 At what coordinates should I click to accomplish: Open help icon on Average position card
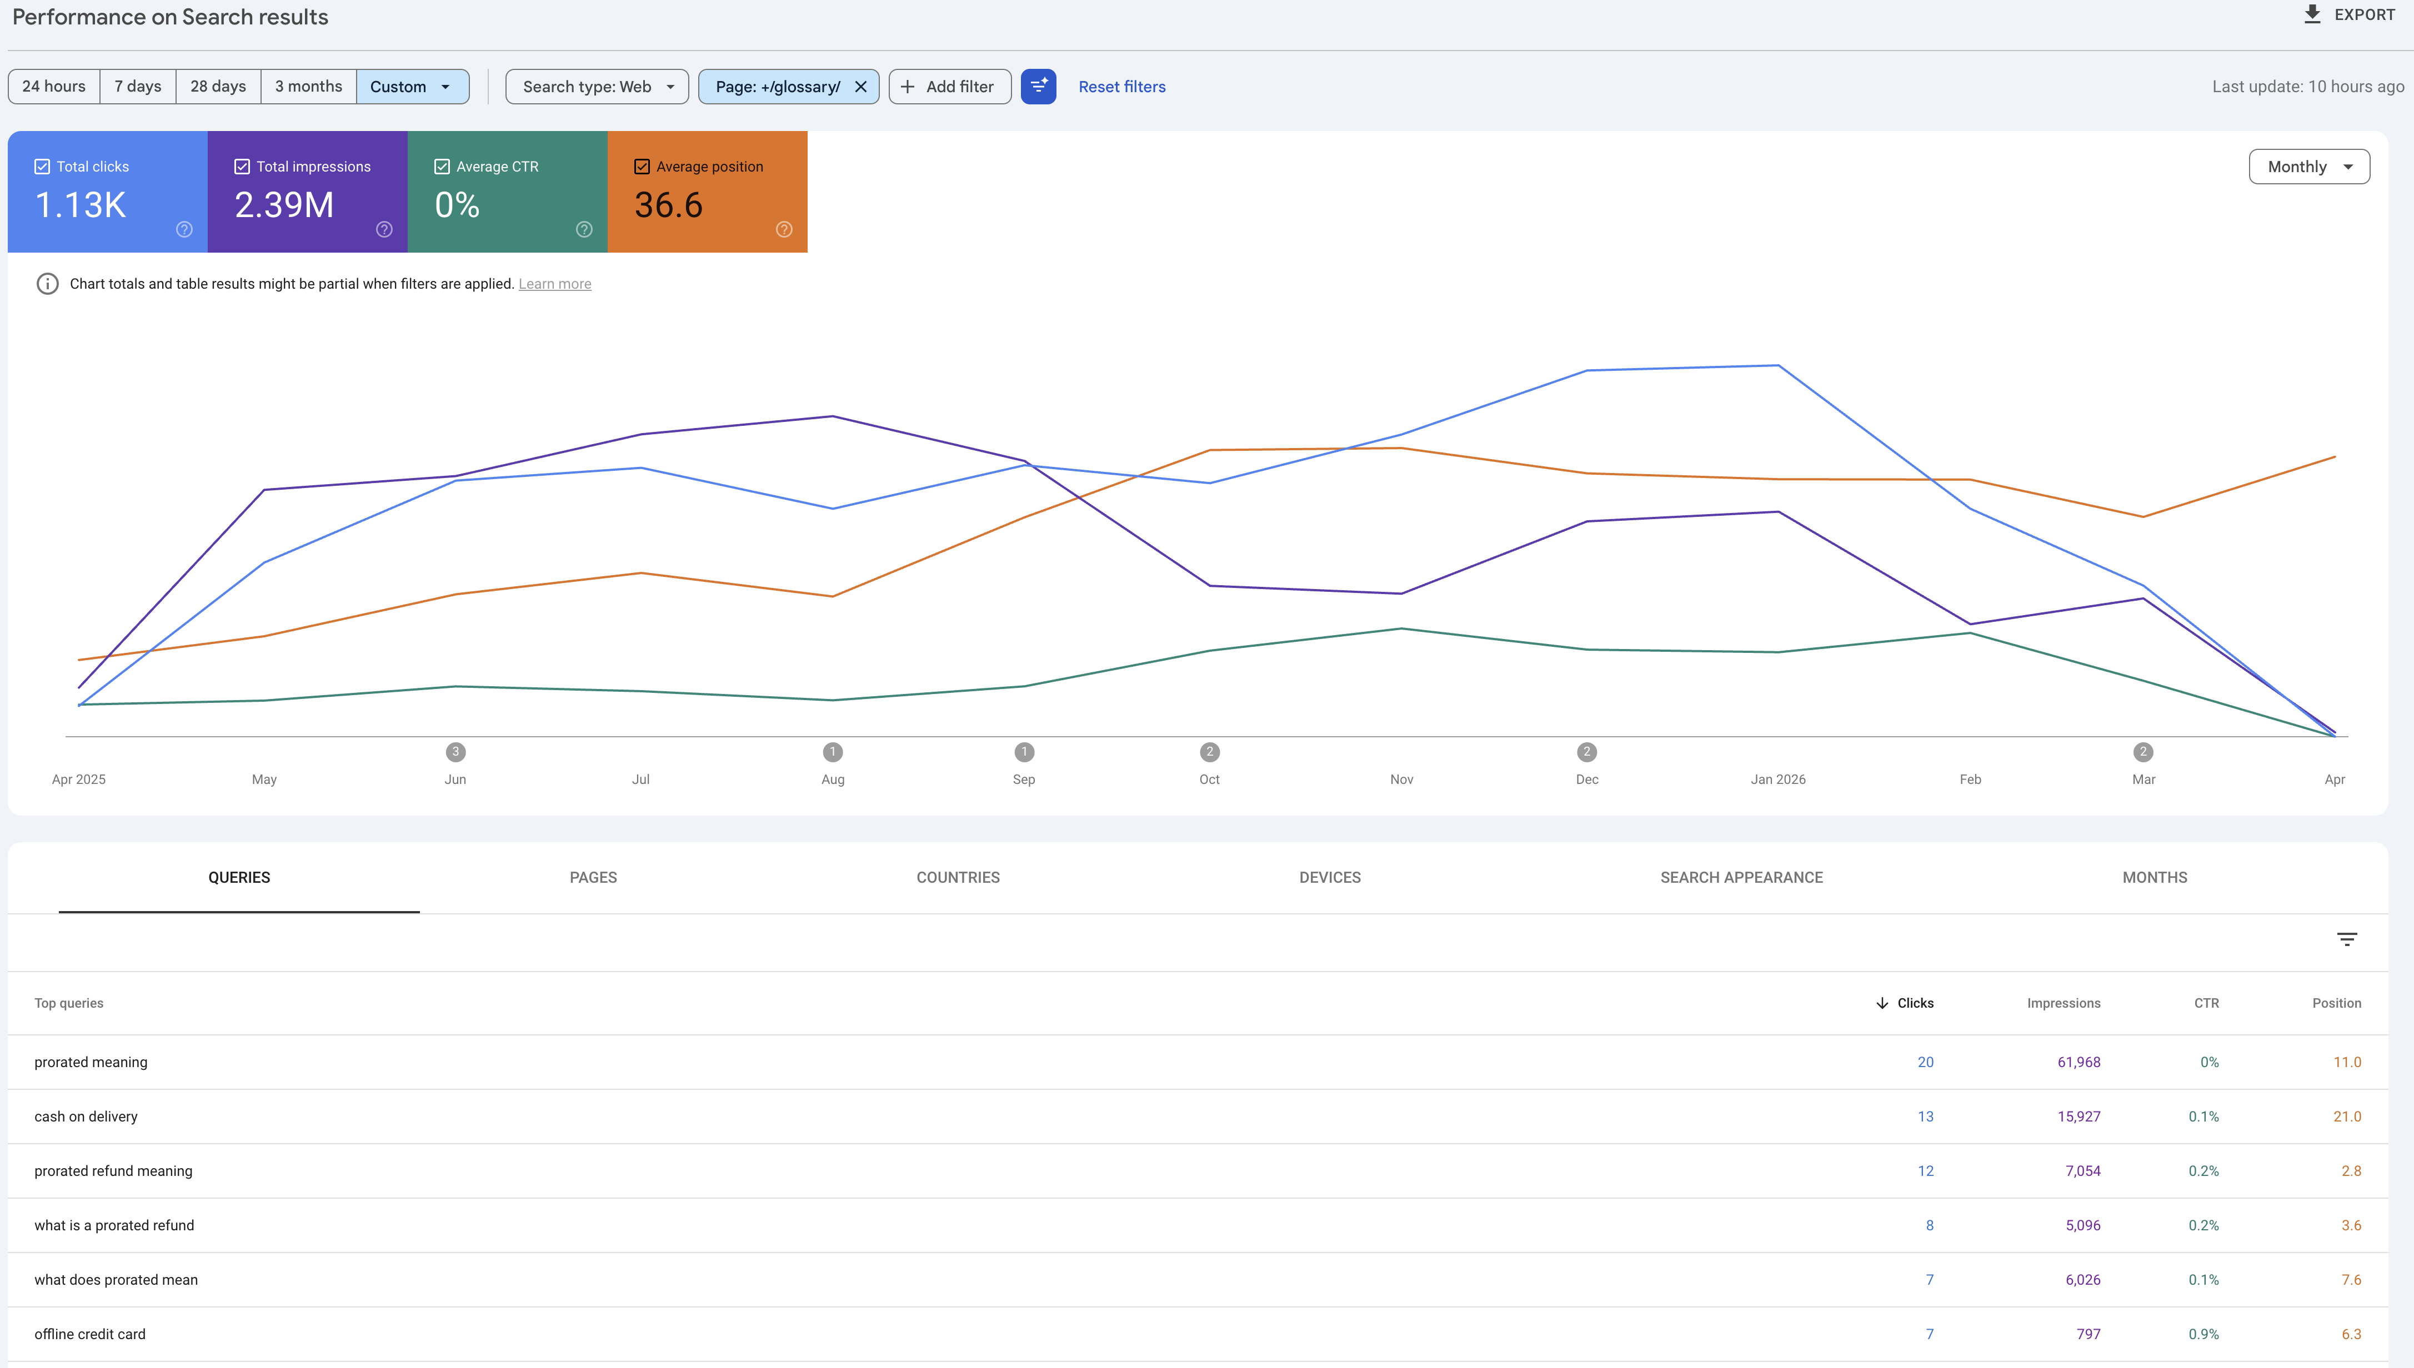point(784,229)
